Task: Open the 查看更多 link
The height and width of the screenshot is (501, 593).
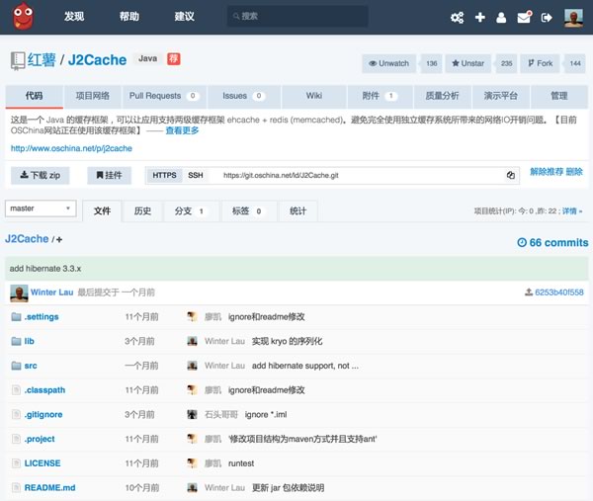Action: pyautogui.click(x=182, y=130)
